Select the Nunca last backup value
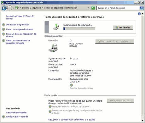Image resolution: width=145 pixels, height=123 pixels. click(73, 65)
